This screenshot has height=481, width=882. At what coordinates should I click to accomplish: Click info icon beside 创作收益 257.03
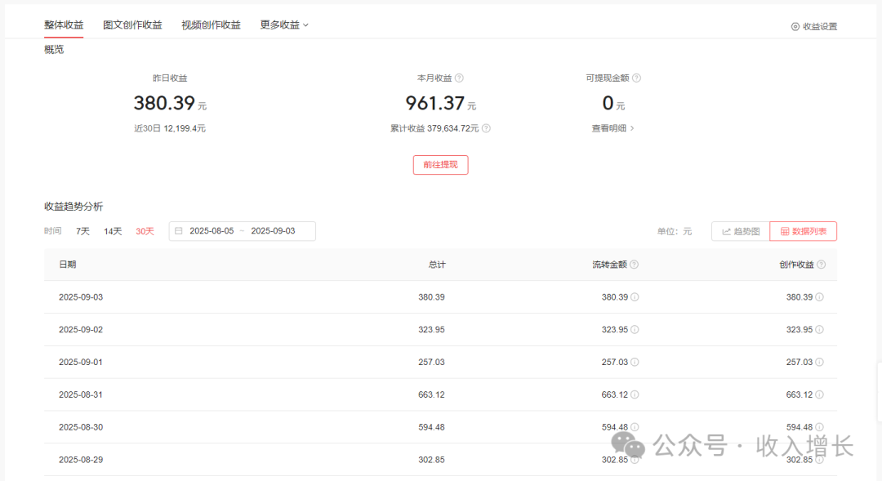tap(820, 363)
